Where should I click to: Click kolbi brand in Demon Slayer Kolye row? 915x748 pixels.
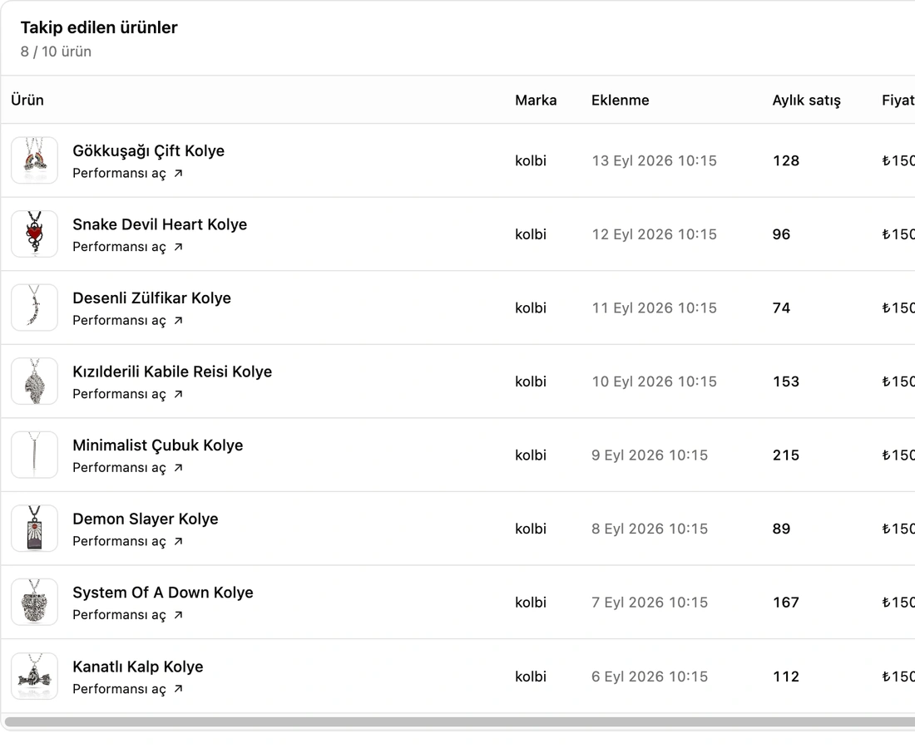coord(531,529)
